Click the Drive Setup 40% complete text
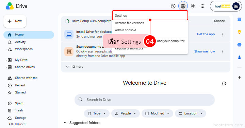245x128 pixels. [92, 21]
